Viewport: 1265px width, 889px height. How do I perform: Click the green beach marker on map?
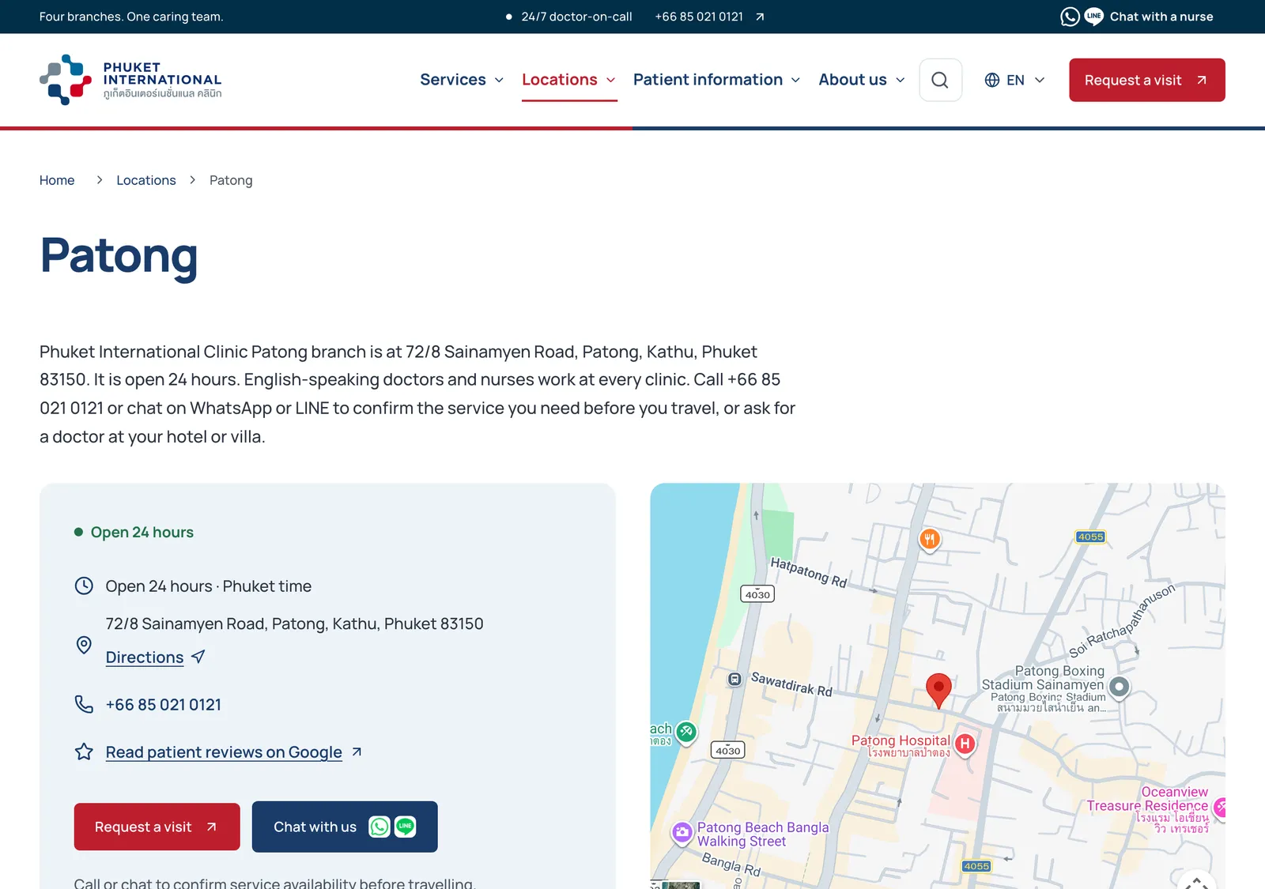(686, 733)
